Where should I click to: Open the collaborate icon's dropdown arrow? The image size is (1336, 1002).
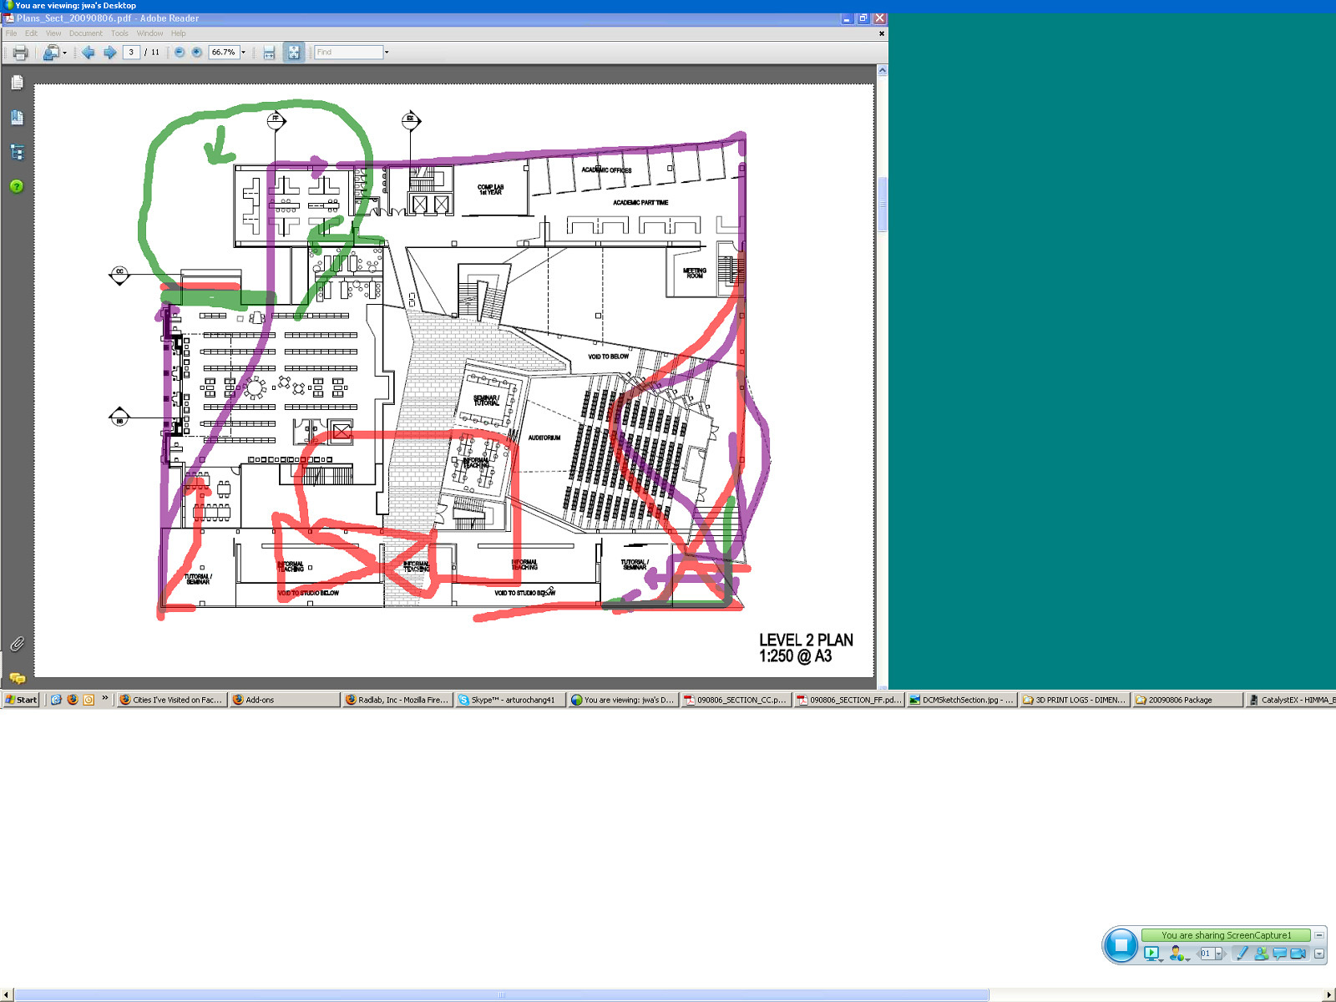click(64, 53)
